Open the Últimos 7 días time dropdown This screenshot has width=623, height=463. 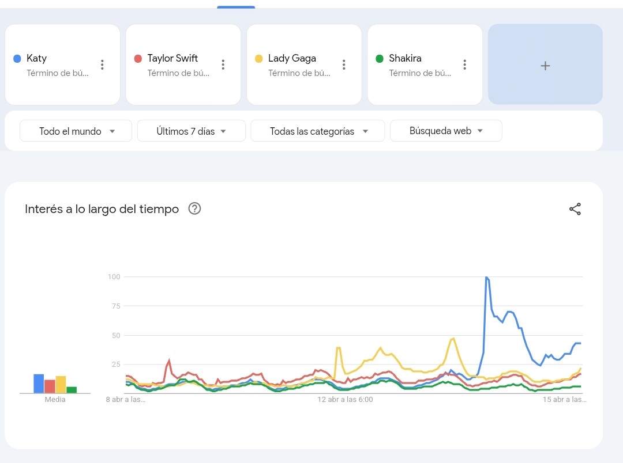[191, 131]
